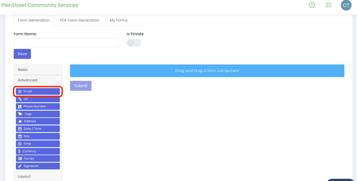Image resolution: width=357 pixels, height=181 pixels.
Task: Collapse the Advanced components section
Action: [38, 80]
